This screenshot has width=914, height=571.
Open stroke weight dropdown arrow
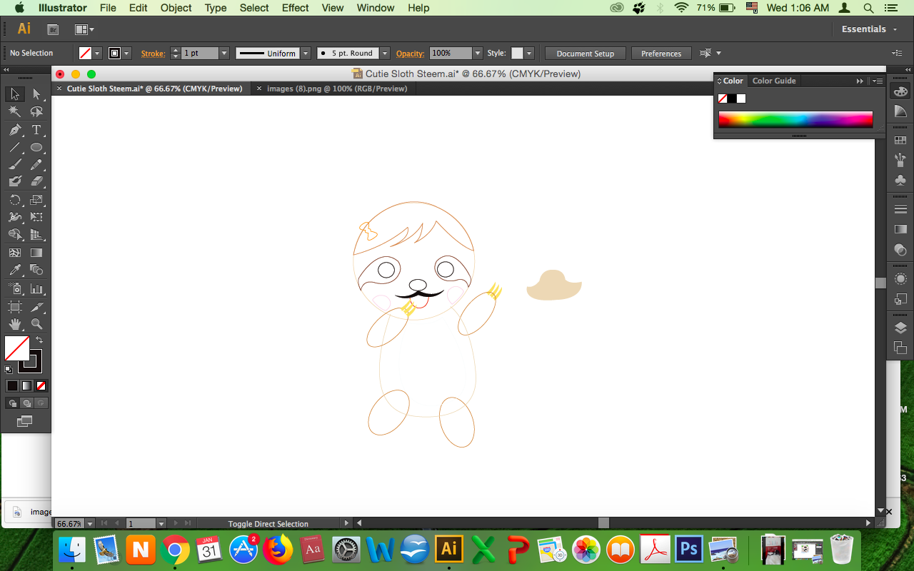click(224, 54)
